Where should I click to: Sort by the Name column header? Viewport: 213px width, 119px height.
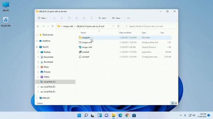(x=83, y=33)
